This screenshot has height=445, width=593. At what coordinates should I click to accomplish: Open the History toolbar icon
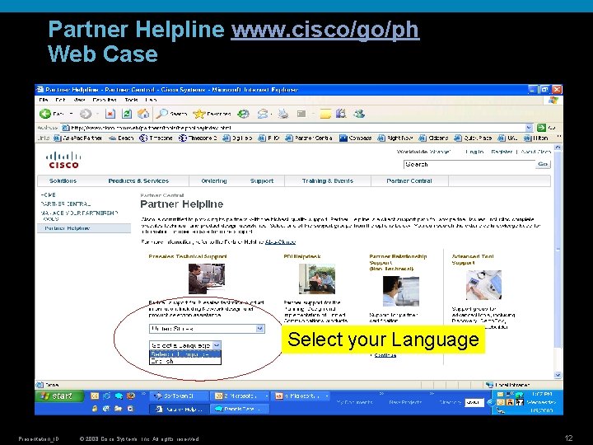point(243,114)
